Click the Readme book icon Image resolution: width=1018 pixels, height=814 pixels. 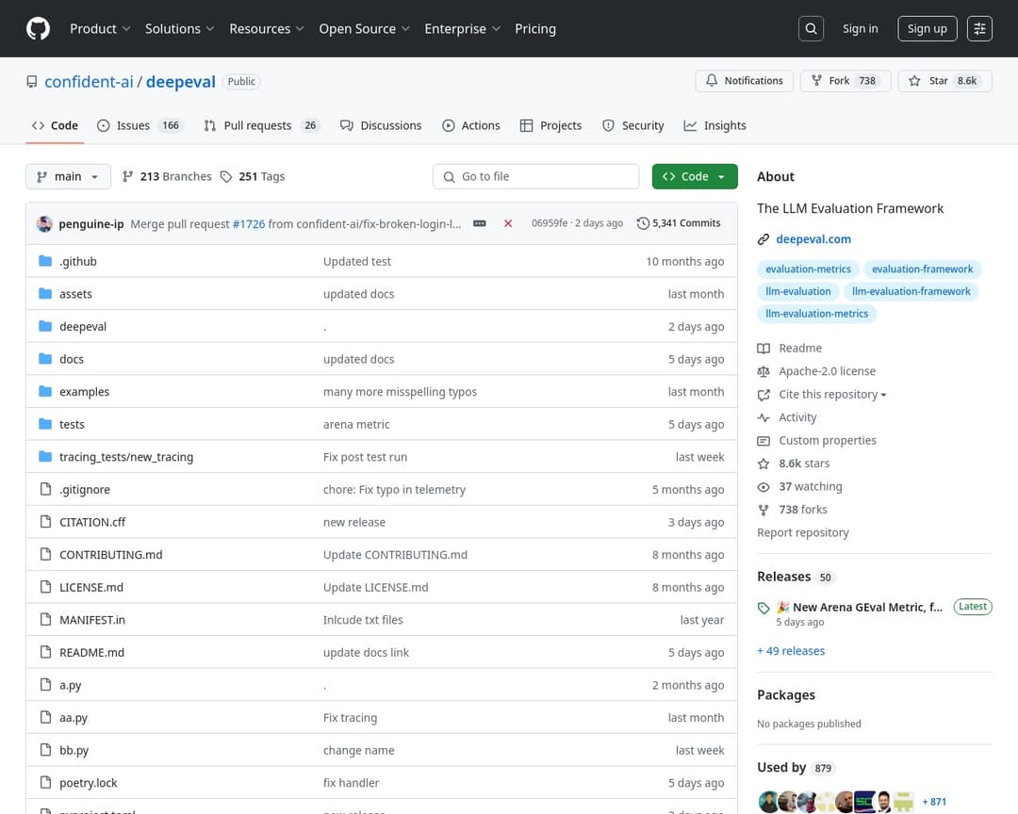coord(763,349)
